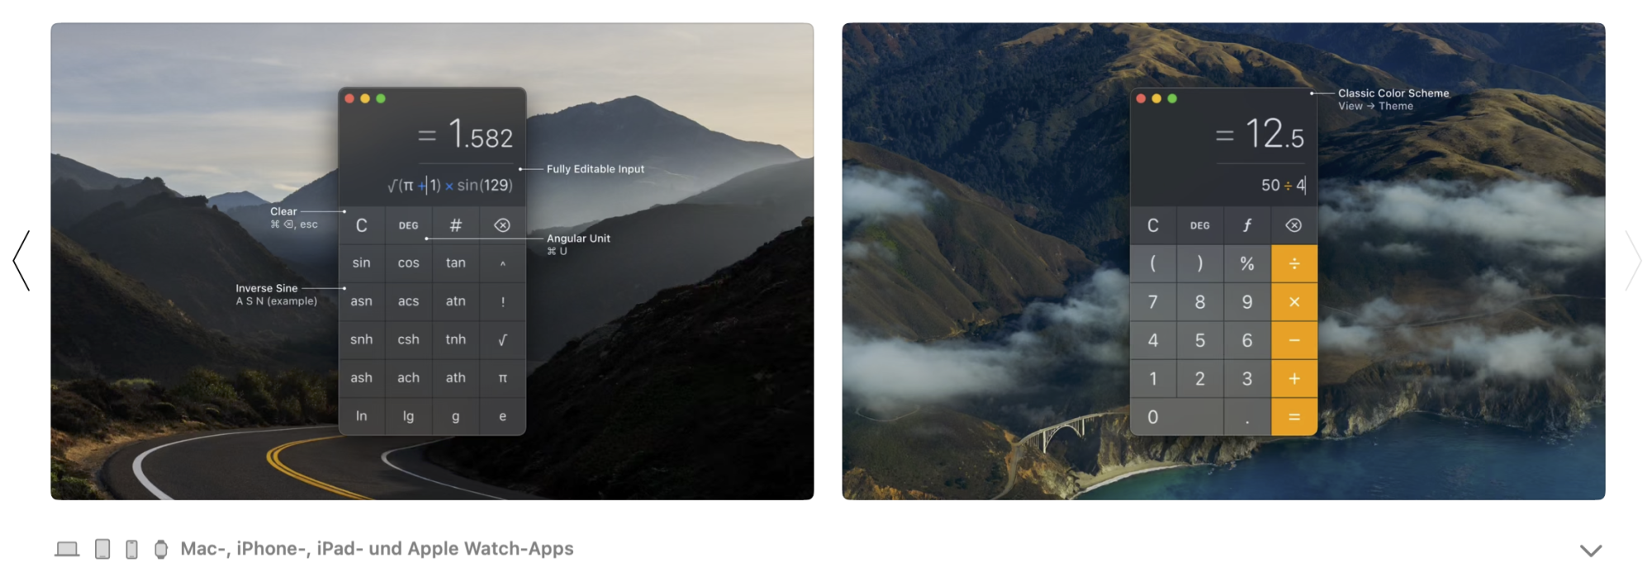Click the orange plus key
Viewport: 1652px width, 582px height.
(1294, 378)
